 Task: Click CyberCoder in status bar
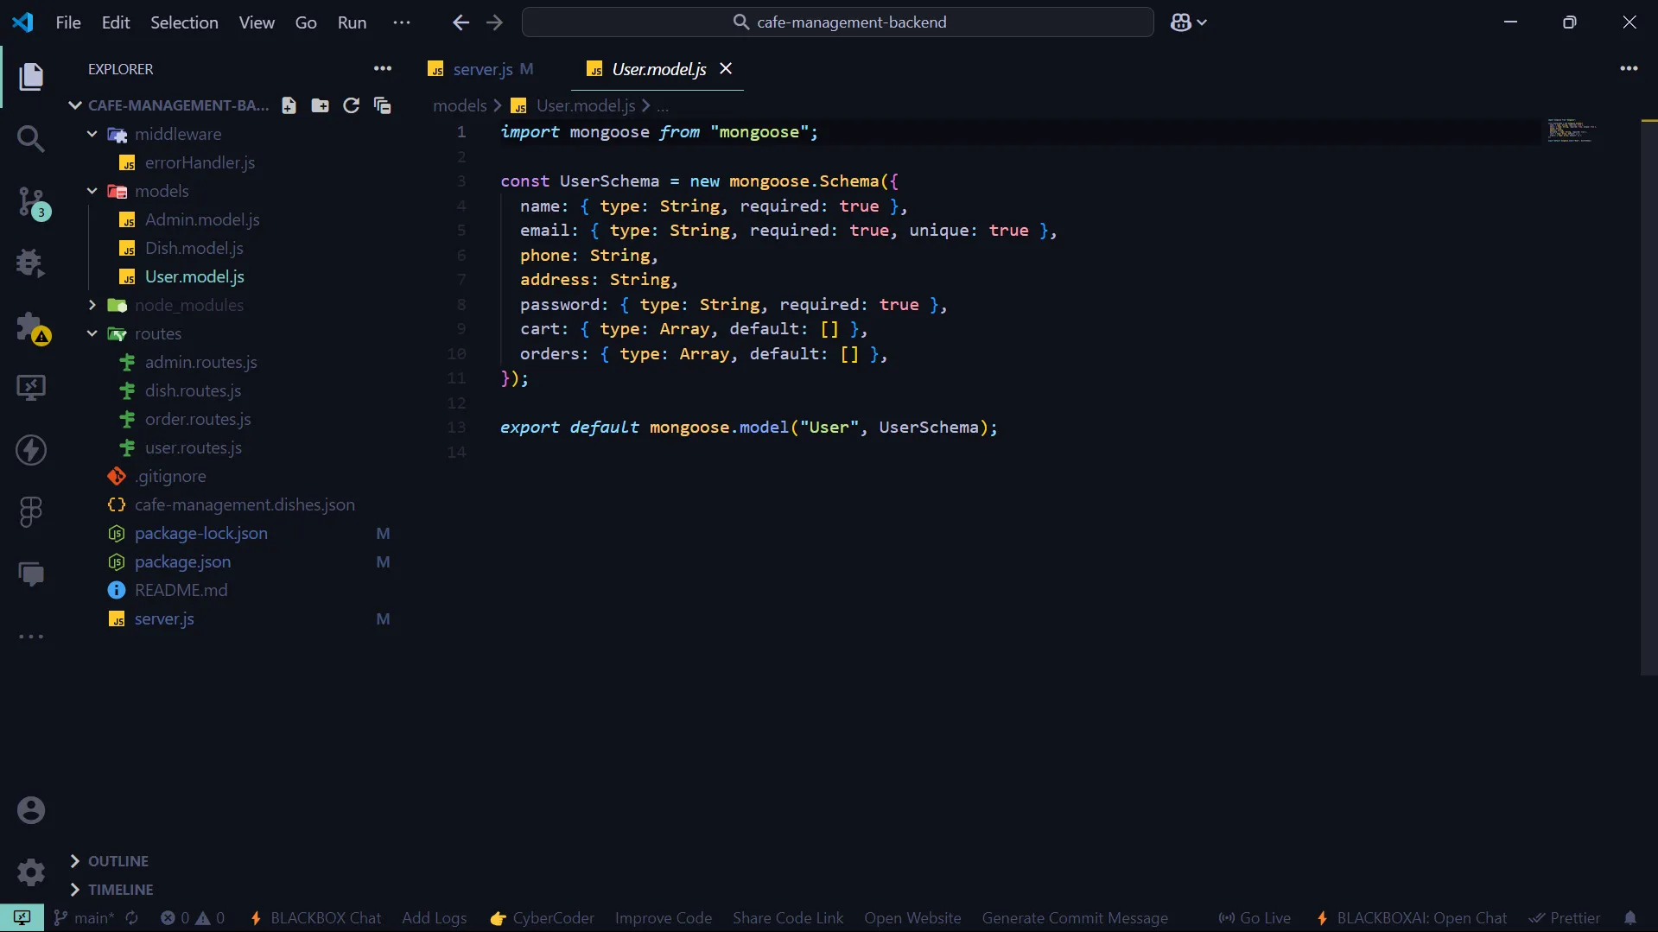pyautogui.click(x=543, y=918)
